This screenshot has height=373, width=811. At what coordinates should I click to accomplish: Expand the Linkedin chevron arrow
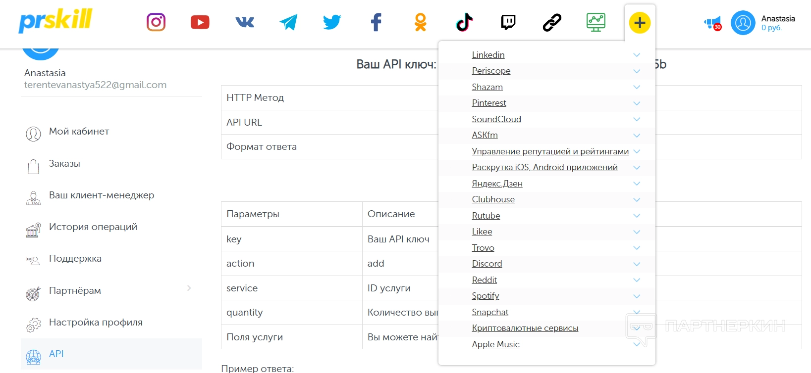point(637,55)
